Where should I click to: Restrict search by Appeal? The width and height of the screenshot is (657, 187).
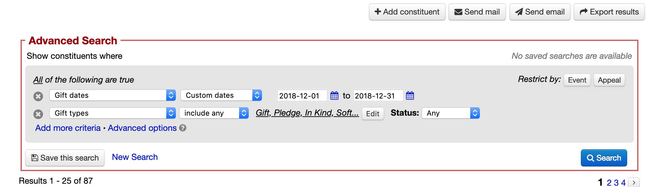pyautogui.click(x=609, y=80)
